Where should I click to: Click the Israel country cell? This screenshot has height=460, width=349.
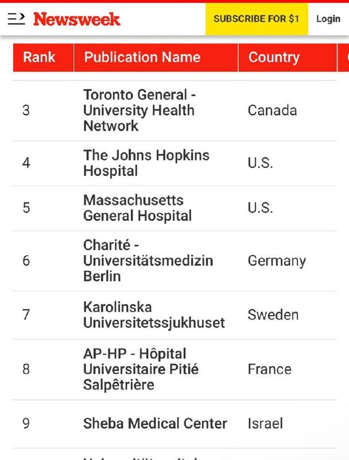pos(265,423)
